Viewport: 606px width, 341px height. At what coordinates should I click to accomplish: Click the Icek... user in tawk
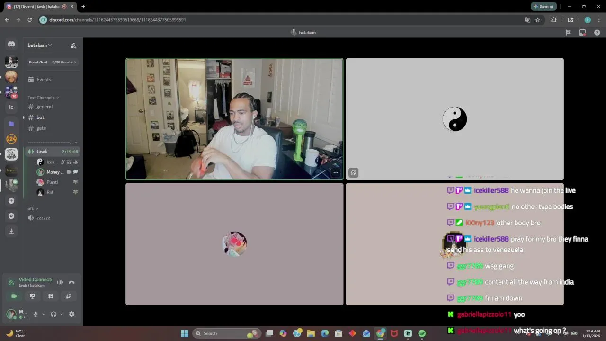pos(57,162)
